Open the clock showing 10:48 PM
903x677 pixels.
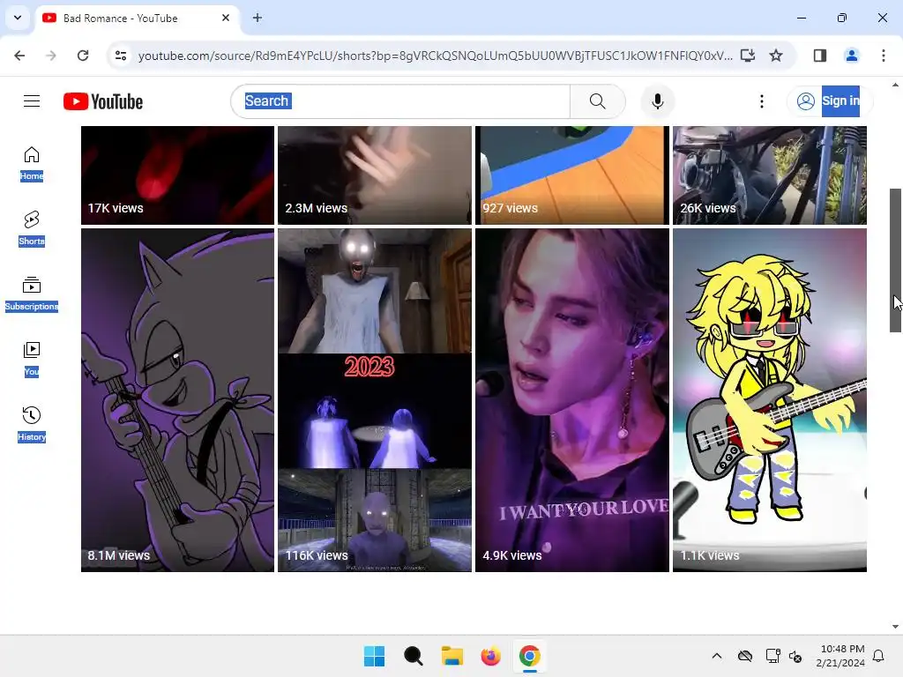tap(840, 656)
